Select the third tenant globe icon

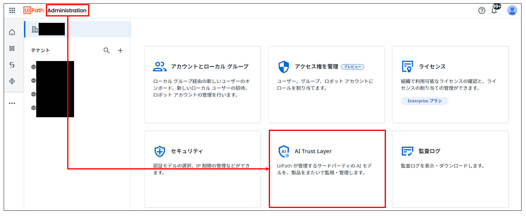coord(33,94)
